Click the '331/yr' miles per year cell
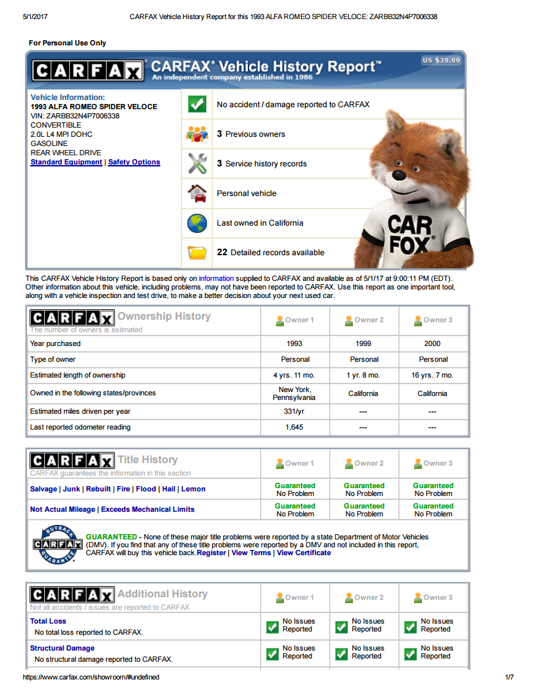This screenshot has height=692, width=535. [294, 411]
